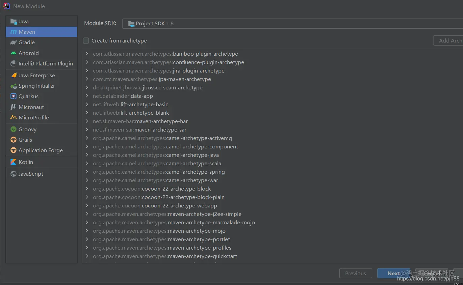Select camel-archetype-activemq row
The height and width of the screenshot is (285, 463).
272,138
